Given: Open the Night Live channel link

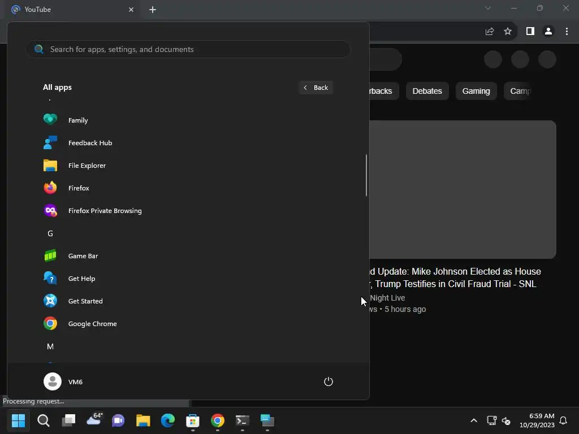Looking at the screenshot, I should [x=387, y=298].
